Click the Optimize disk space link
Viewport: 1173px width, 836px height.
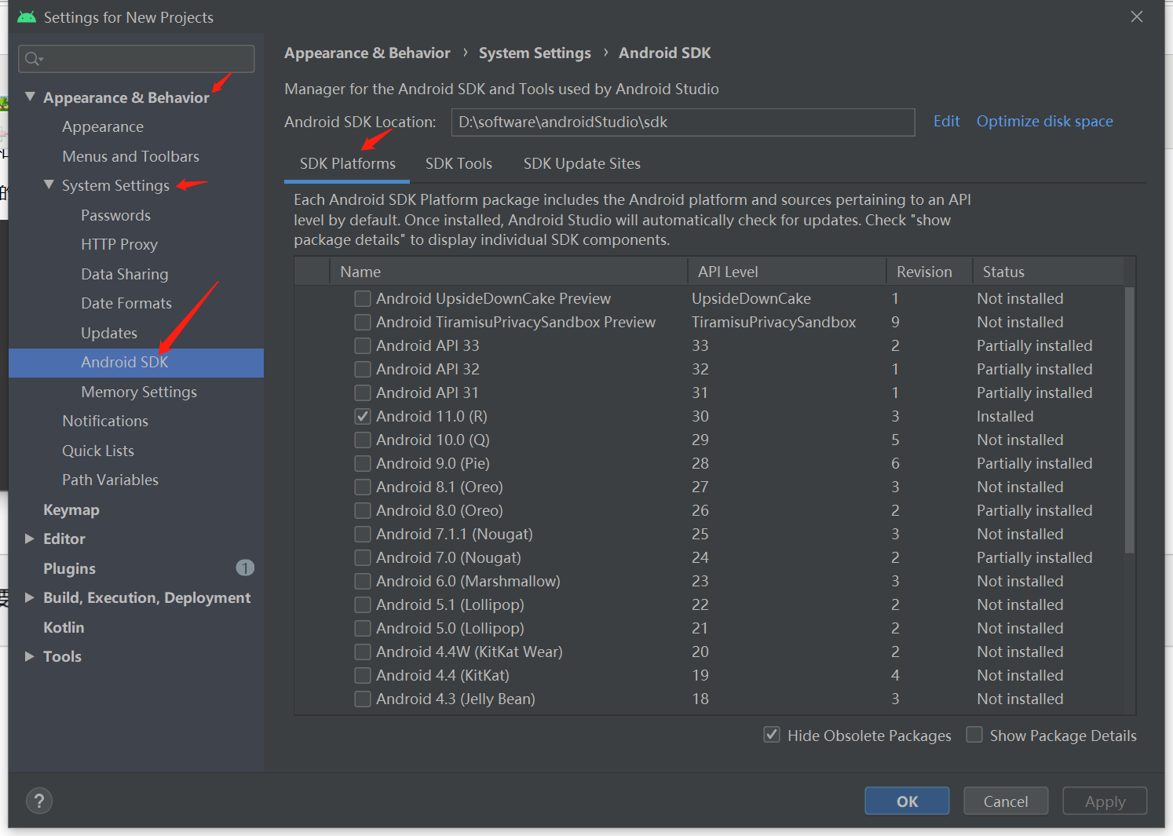pyautogui.click(x=1044, y=121)
